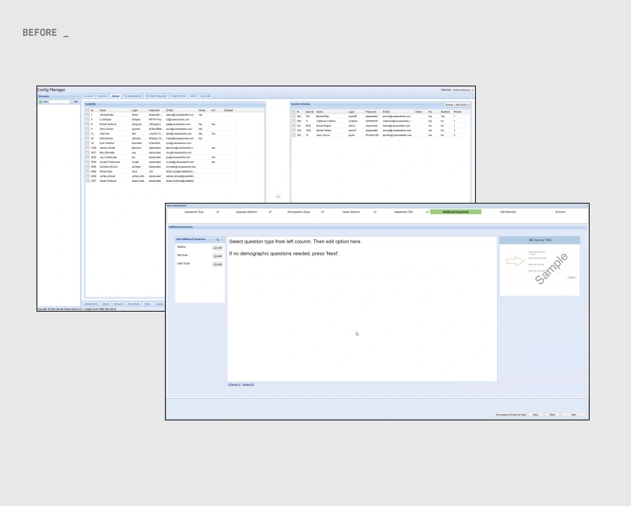Image resolution: width=631 pixels, height=506 pixels.
Task: Go to Language Selection wizard step
Action: [246, 212]
